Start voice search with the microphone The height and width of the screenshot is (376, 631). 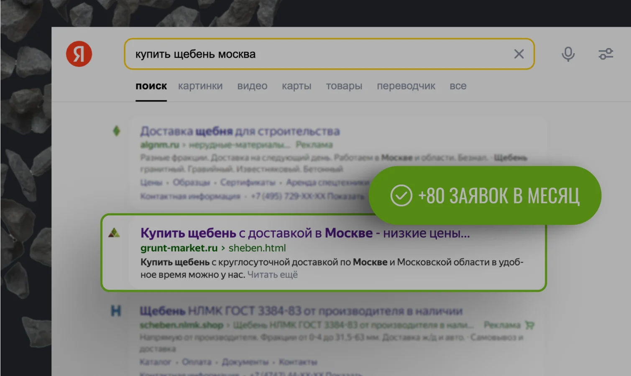568,54
